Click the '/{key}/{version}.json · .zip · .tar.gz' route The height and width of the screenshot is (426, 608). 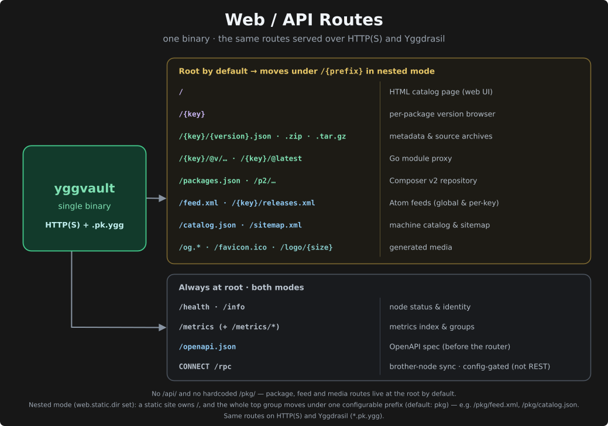pos(262,136)
